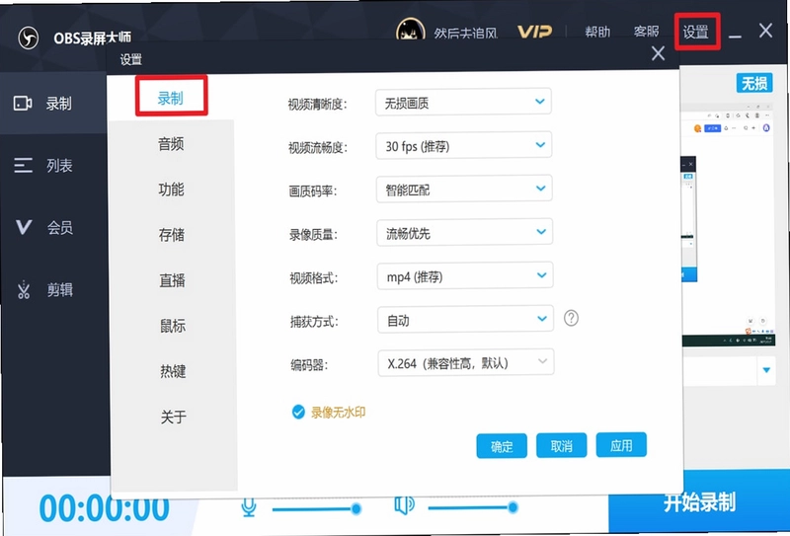Mute the speaker volume icon at bottom
The height and width of the screenshot is (536, 790).
(x=404, y=505)
